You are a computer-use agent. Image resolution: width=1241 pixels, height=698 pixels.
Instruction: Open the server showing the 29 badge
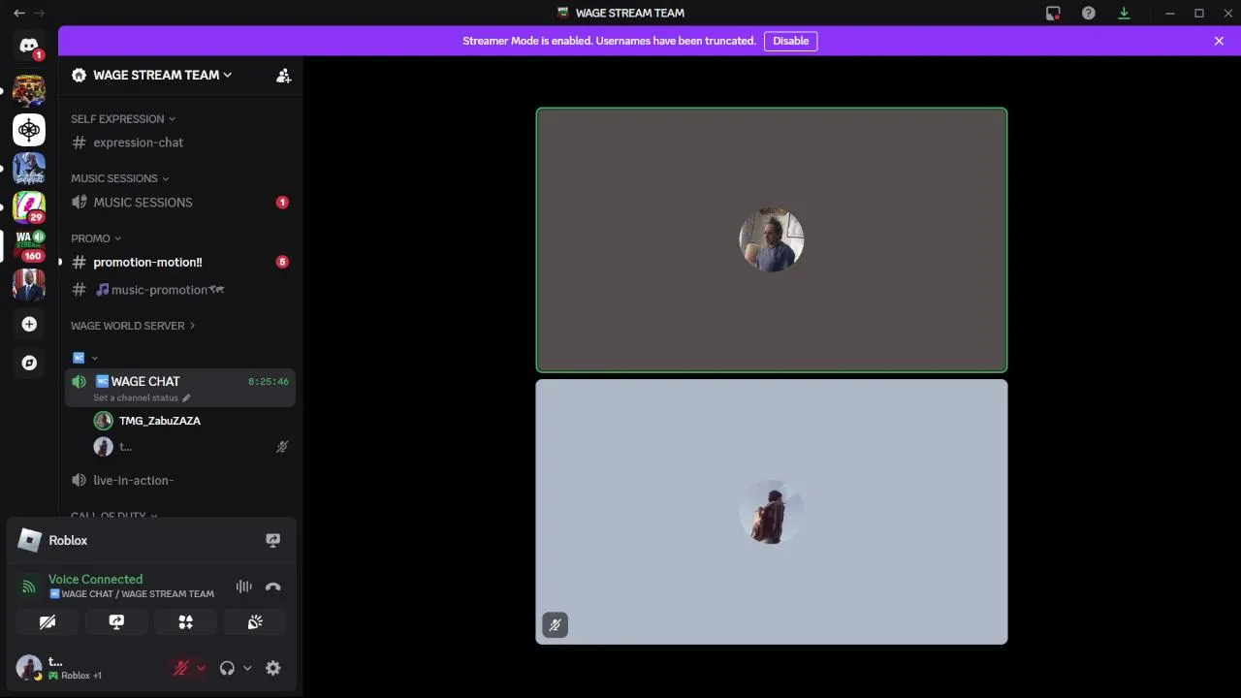tap(29, 206)
